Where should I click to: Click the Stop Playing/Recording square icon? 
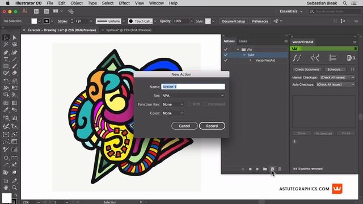click(x=243, y=169)
